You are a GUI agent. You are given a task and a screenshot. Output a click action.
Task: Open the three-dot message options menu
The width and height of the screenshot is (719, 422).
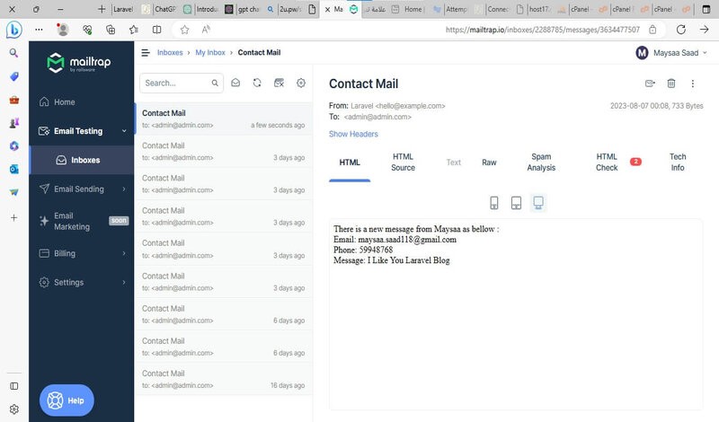(x=692, y=84)
